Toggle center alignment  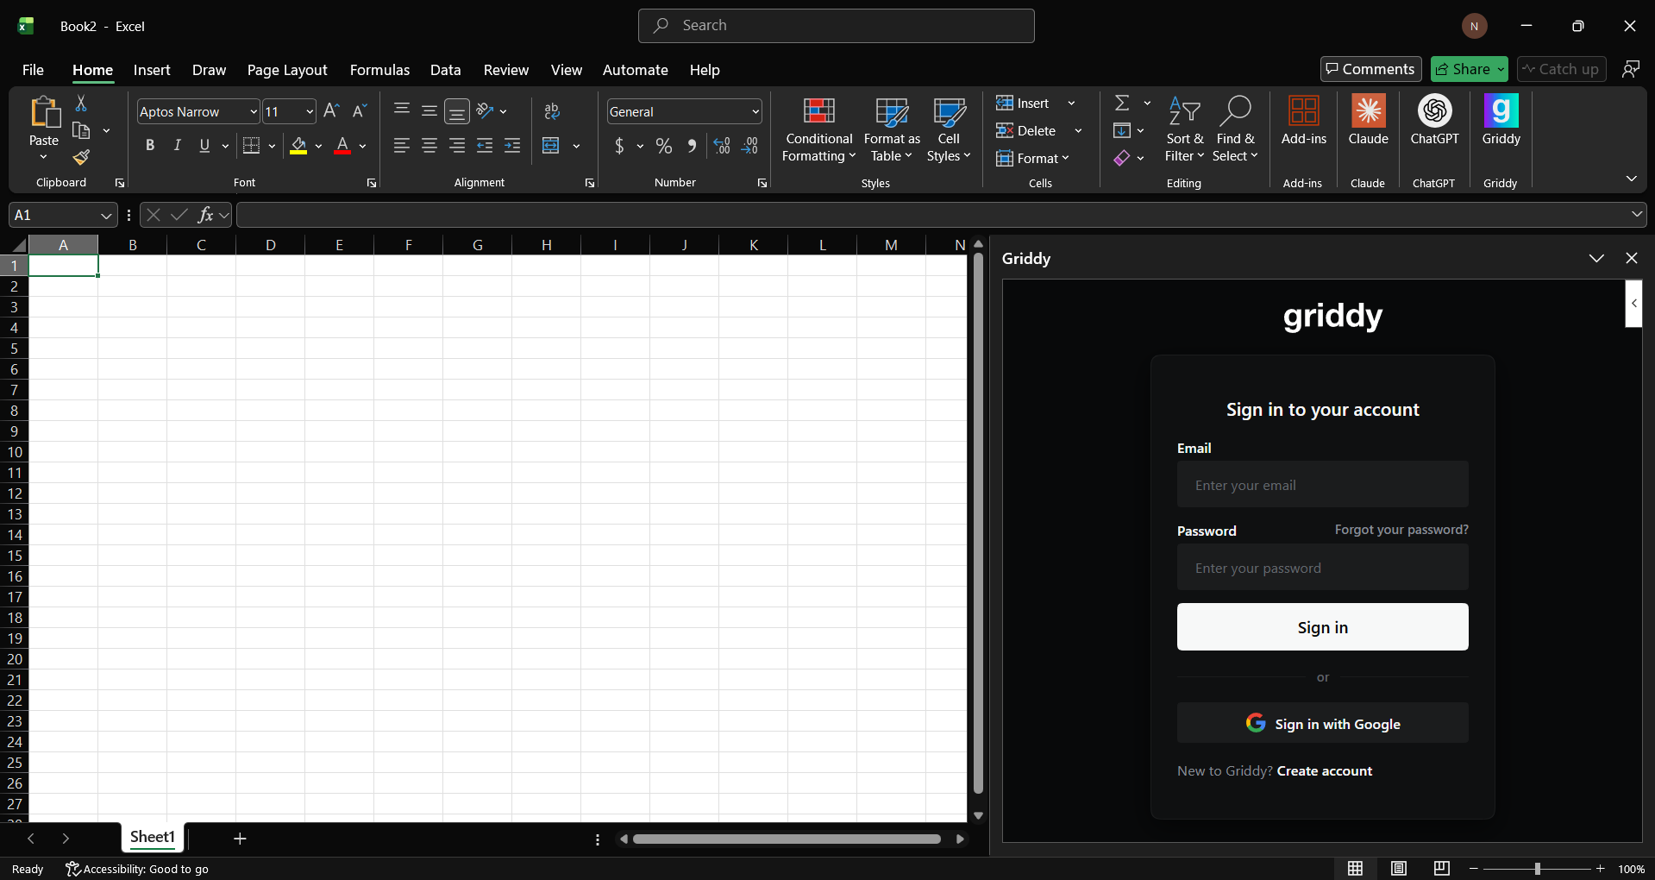[x=429, y=145]
